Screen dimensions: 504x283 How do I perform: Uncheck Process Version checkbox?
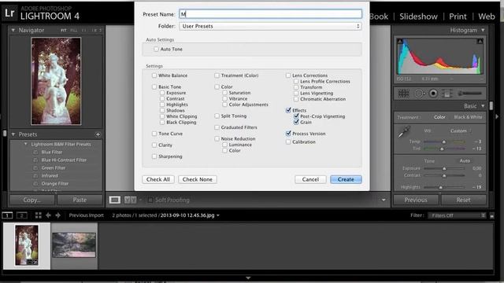[288, 134]
